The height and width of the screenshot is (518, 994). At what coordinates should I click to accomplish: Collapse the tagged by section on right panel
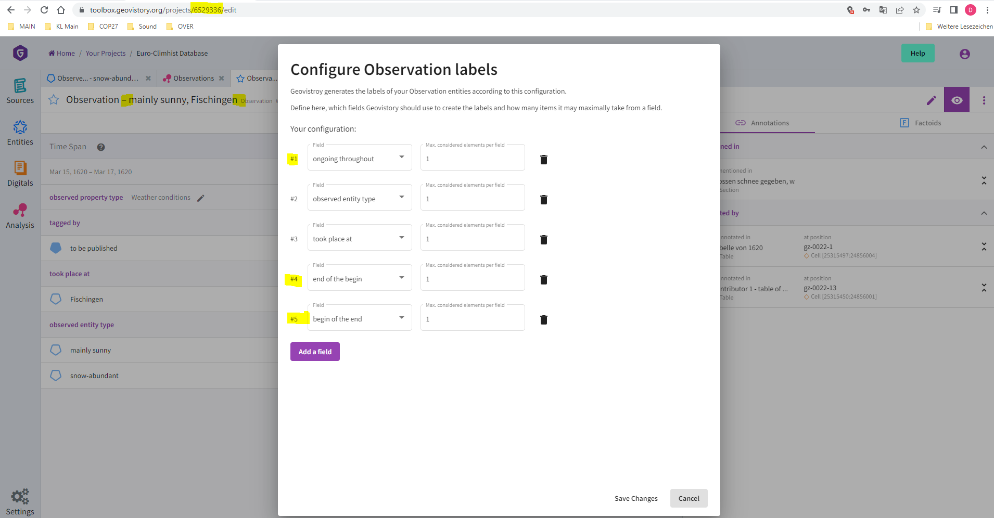pos(984,213)
